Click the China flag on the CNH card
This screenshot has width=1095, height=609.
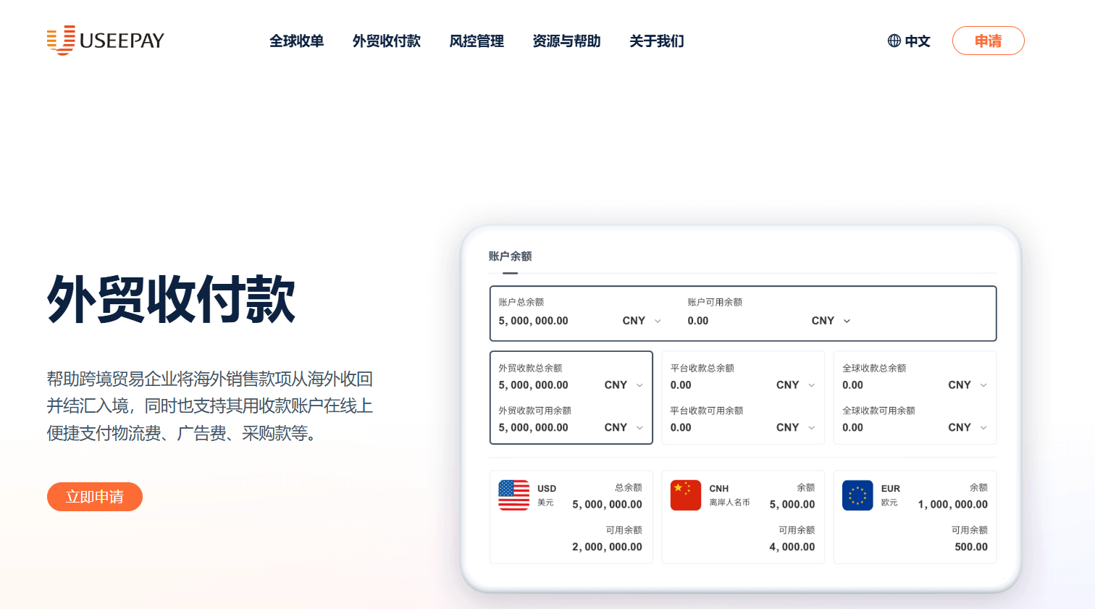(x=686, y=497)
